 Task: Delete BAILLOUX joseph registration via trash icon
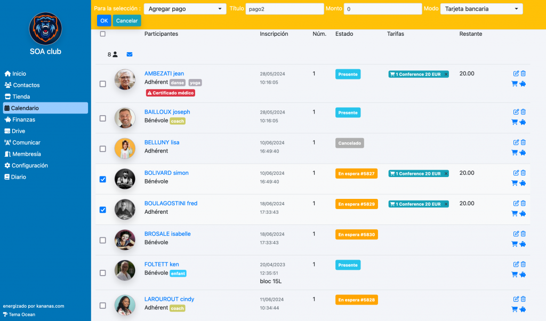(x=523, y=112)
